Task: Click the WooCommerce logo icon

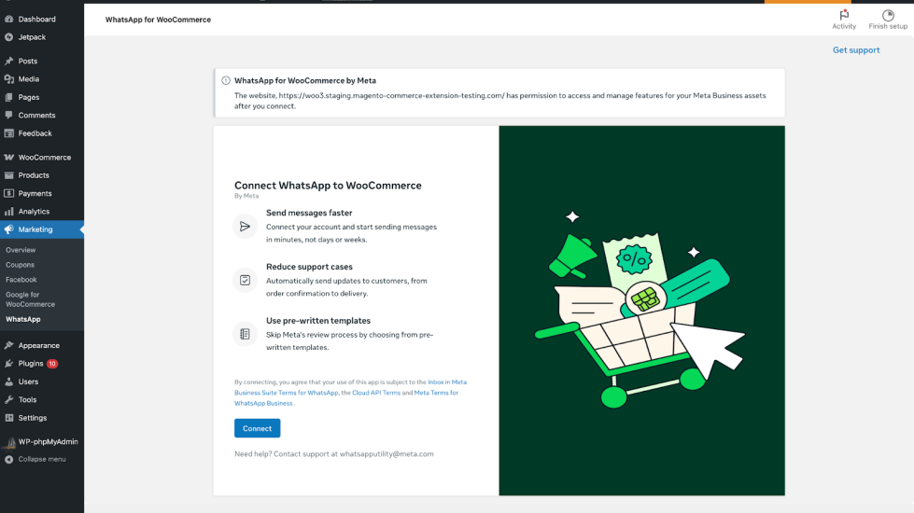Action: tap(9, 158)
